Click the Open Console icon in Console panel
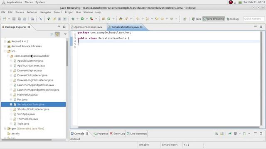 pos(244,134)
